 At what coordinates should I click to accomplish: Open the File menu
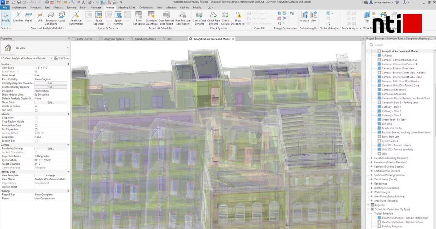pyautogui.click(x=5, y=7)
